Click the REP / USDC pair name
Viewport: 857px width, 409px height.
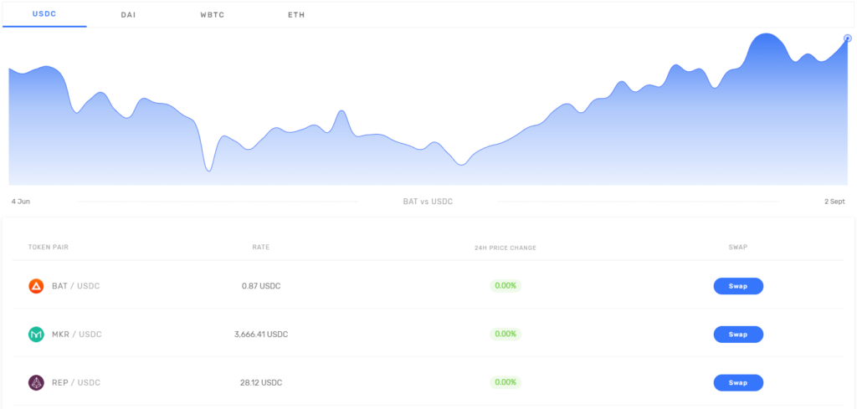click(75, 382)
